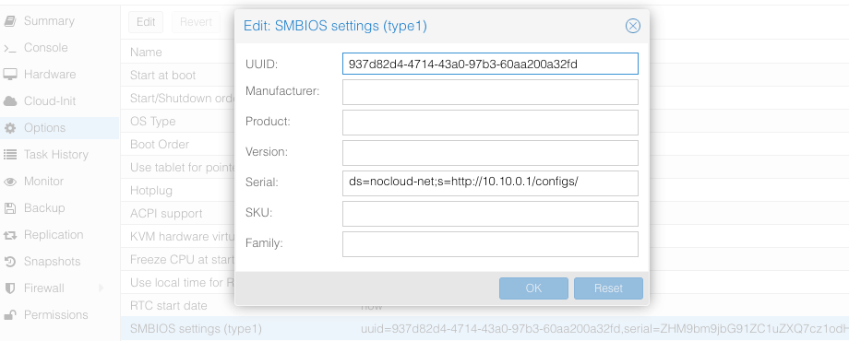Open Task History list icon
This screenshot has width=849, height=341.
10,155
